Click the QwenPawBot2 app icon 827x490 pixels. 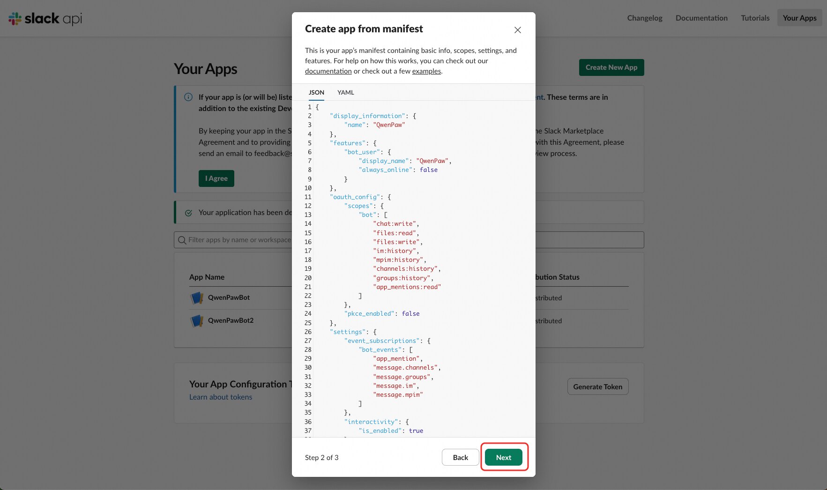coord(197,320)
